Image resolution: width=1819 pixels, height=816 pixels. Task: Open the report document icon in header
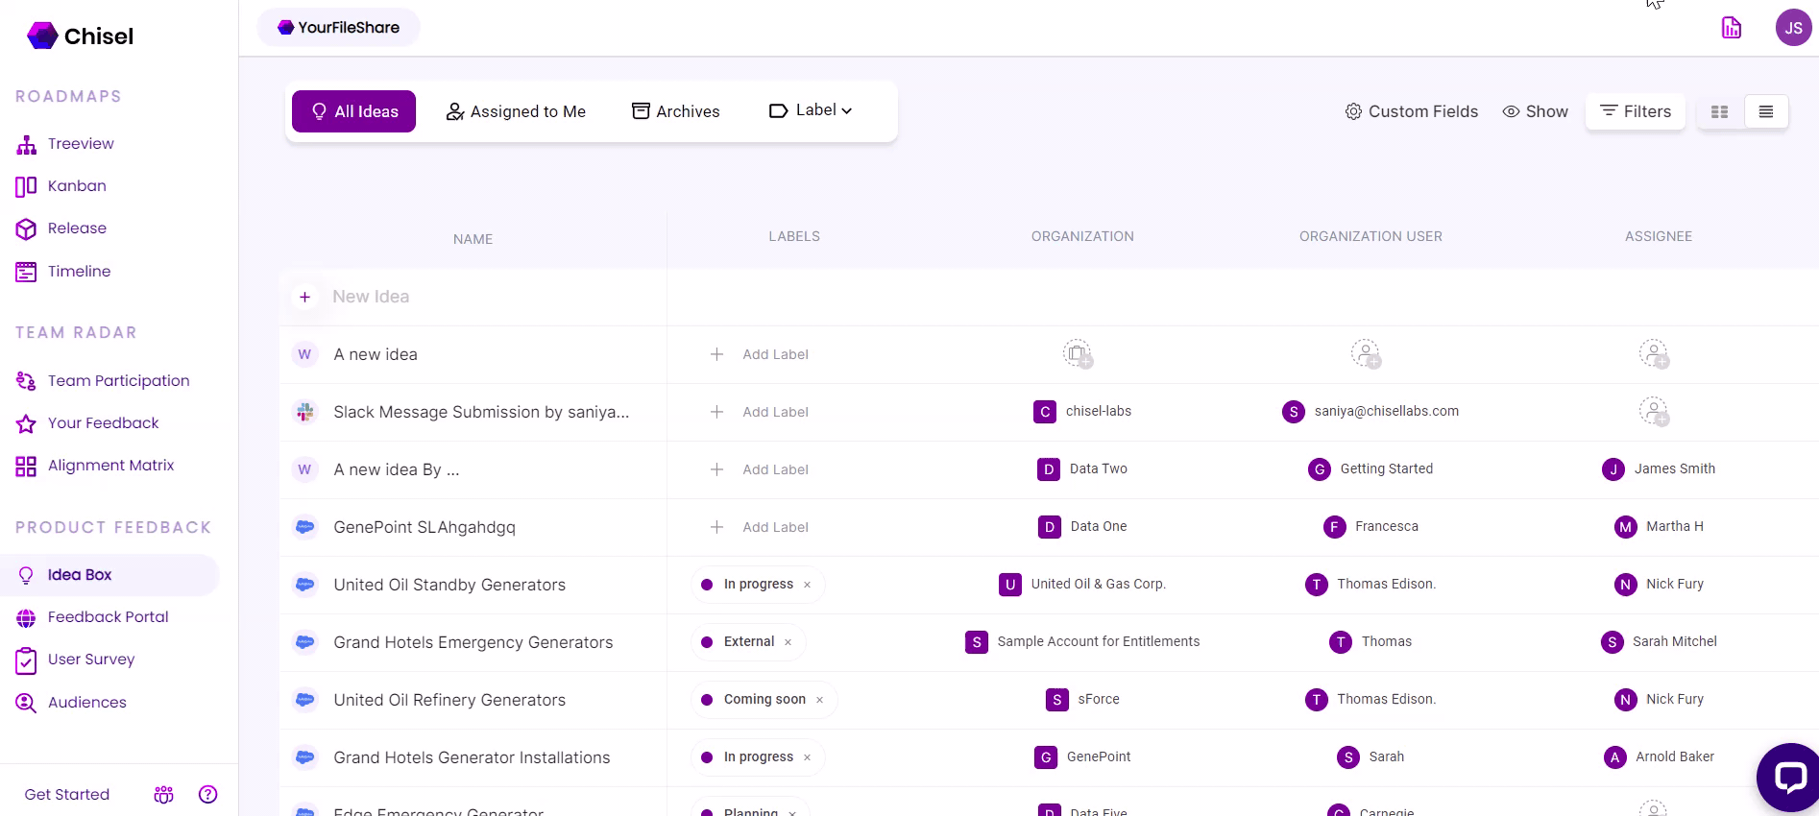(x=1732, y=28)
